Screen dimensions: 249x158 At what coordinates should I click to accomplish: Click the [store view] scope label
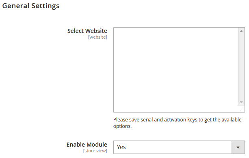pyautogui.click(x=95, y=151)
